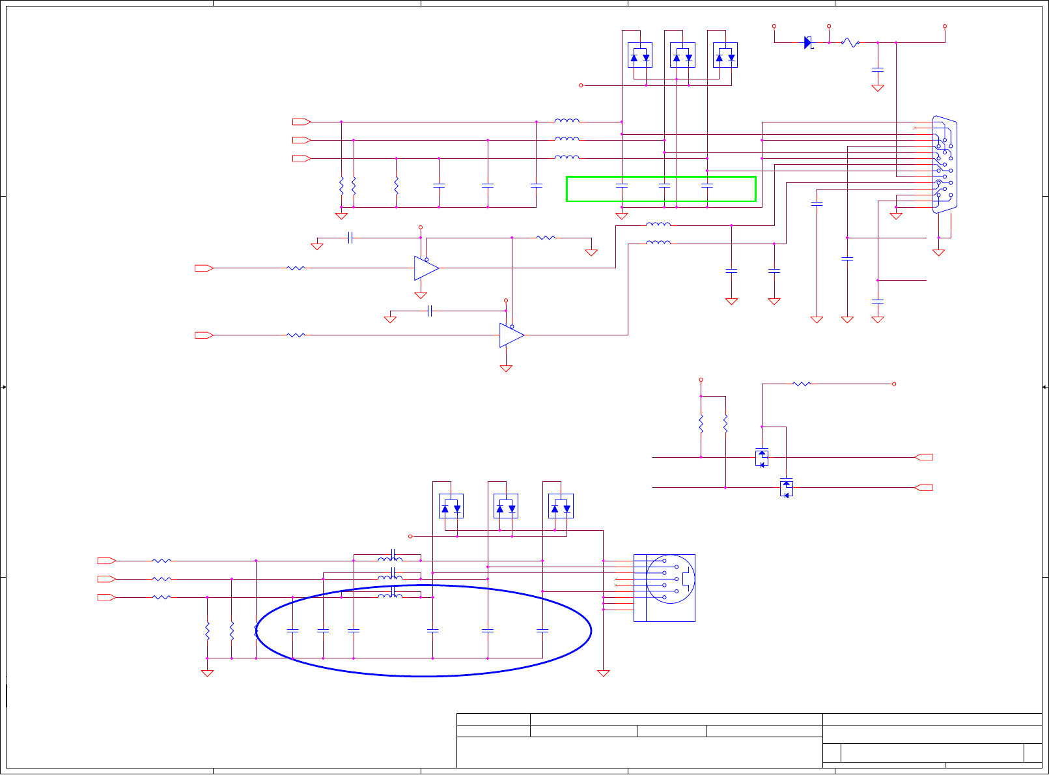Screen dimensions: 1049x775
Task: Click the off-sheet port driving the lower buffer
Action: tap(204, 335)
